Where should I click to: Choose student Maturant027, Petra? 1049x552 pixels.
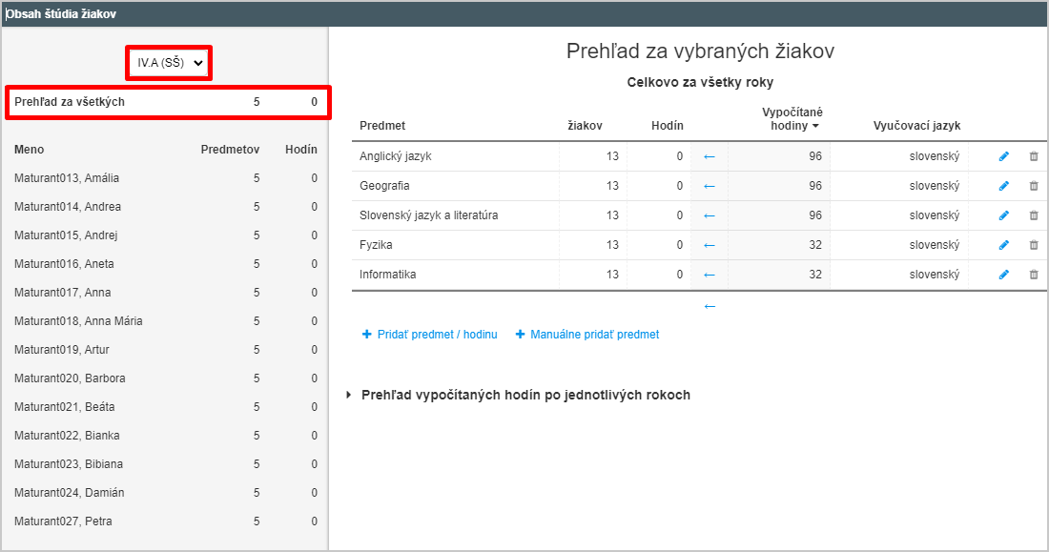coord(166,521)
